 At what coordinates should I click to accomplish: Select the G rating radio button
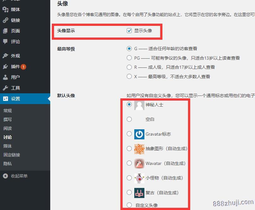129,49
